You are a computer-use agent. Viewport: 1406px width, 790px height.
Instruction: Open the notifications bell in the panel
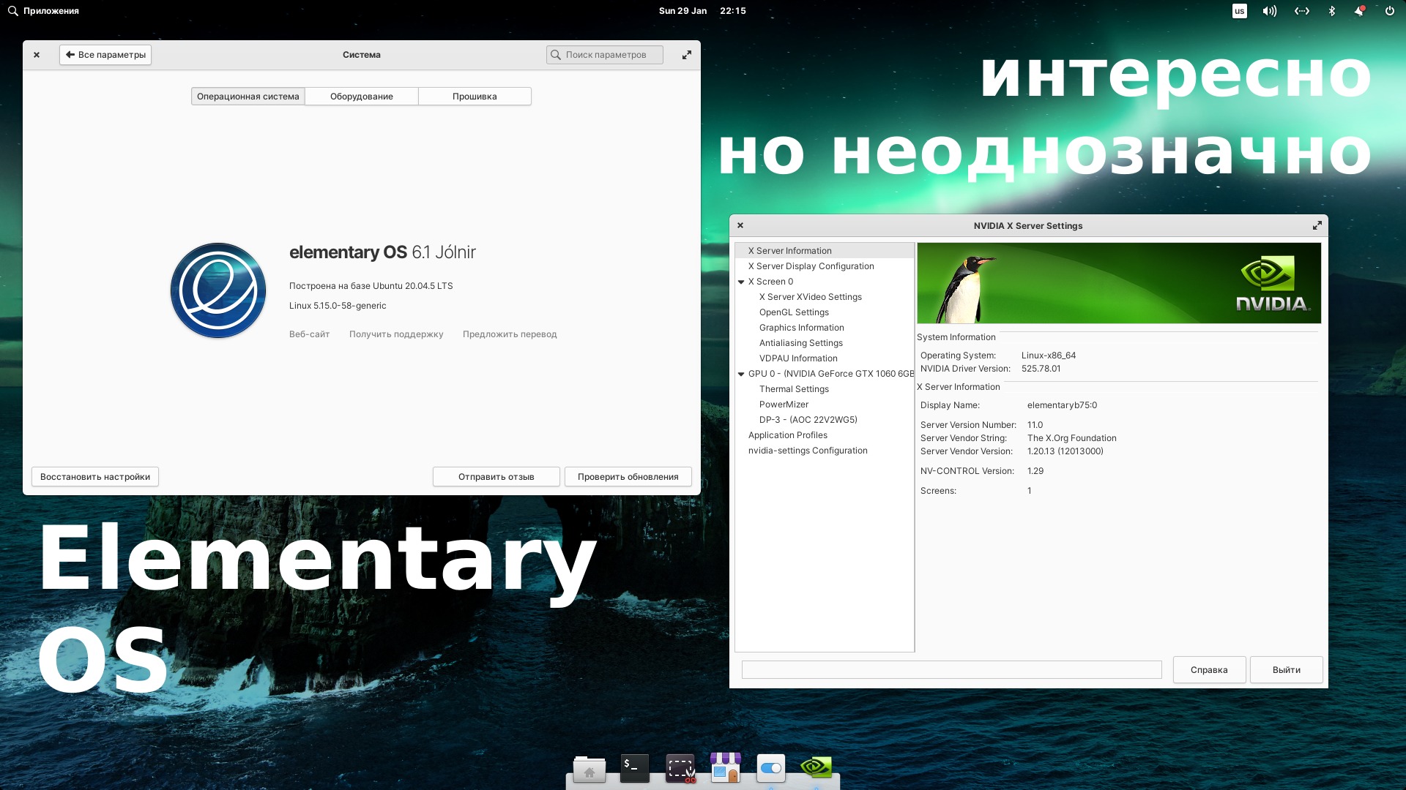[1361, 11]
